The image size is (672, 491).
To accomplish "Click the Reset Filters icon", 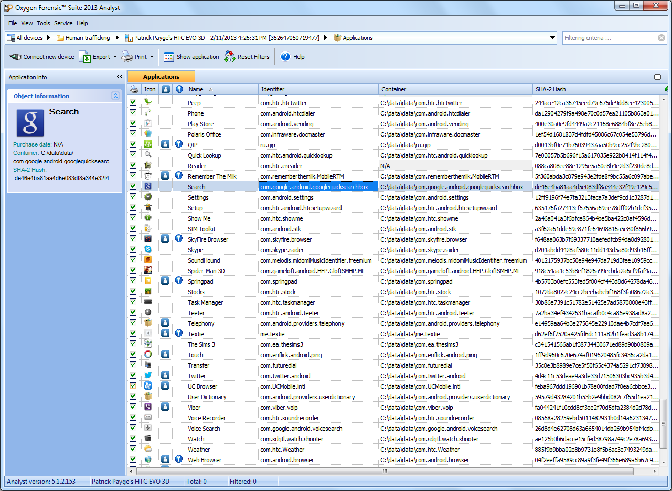I will [230, 57].
